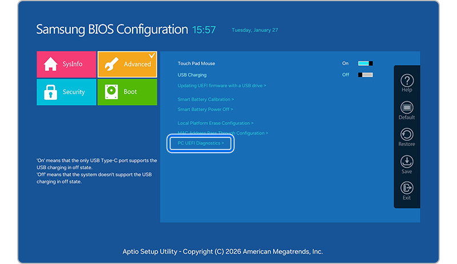Click the 'On' value beside Touch Pad Mouse
The image size is (457, 264).
point(346,63)
